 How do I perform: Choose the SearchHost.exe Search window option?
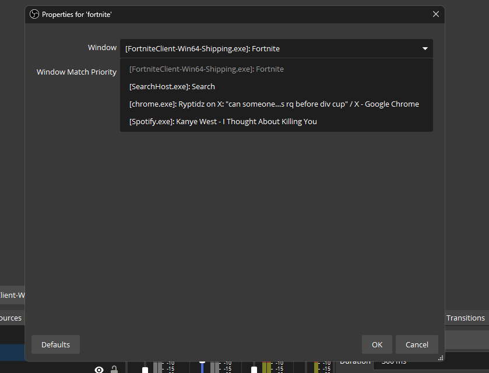point(276,86)
